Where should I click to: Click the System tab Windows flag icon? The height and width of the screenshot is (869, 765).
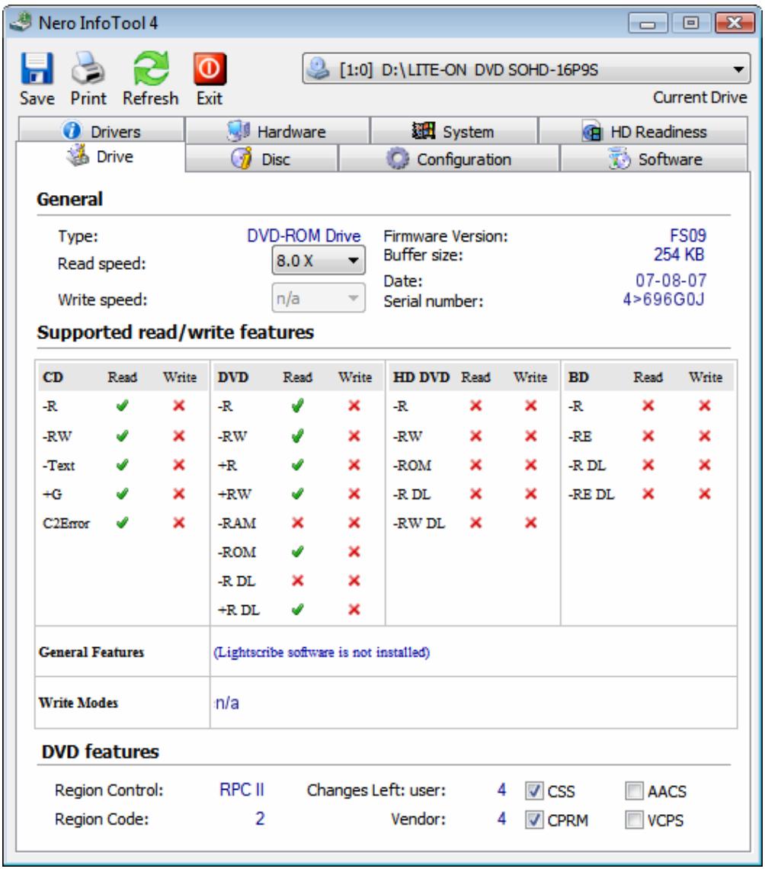click(423, 131)
